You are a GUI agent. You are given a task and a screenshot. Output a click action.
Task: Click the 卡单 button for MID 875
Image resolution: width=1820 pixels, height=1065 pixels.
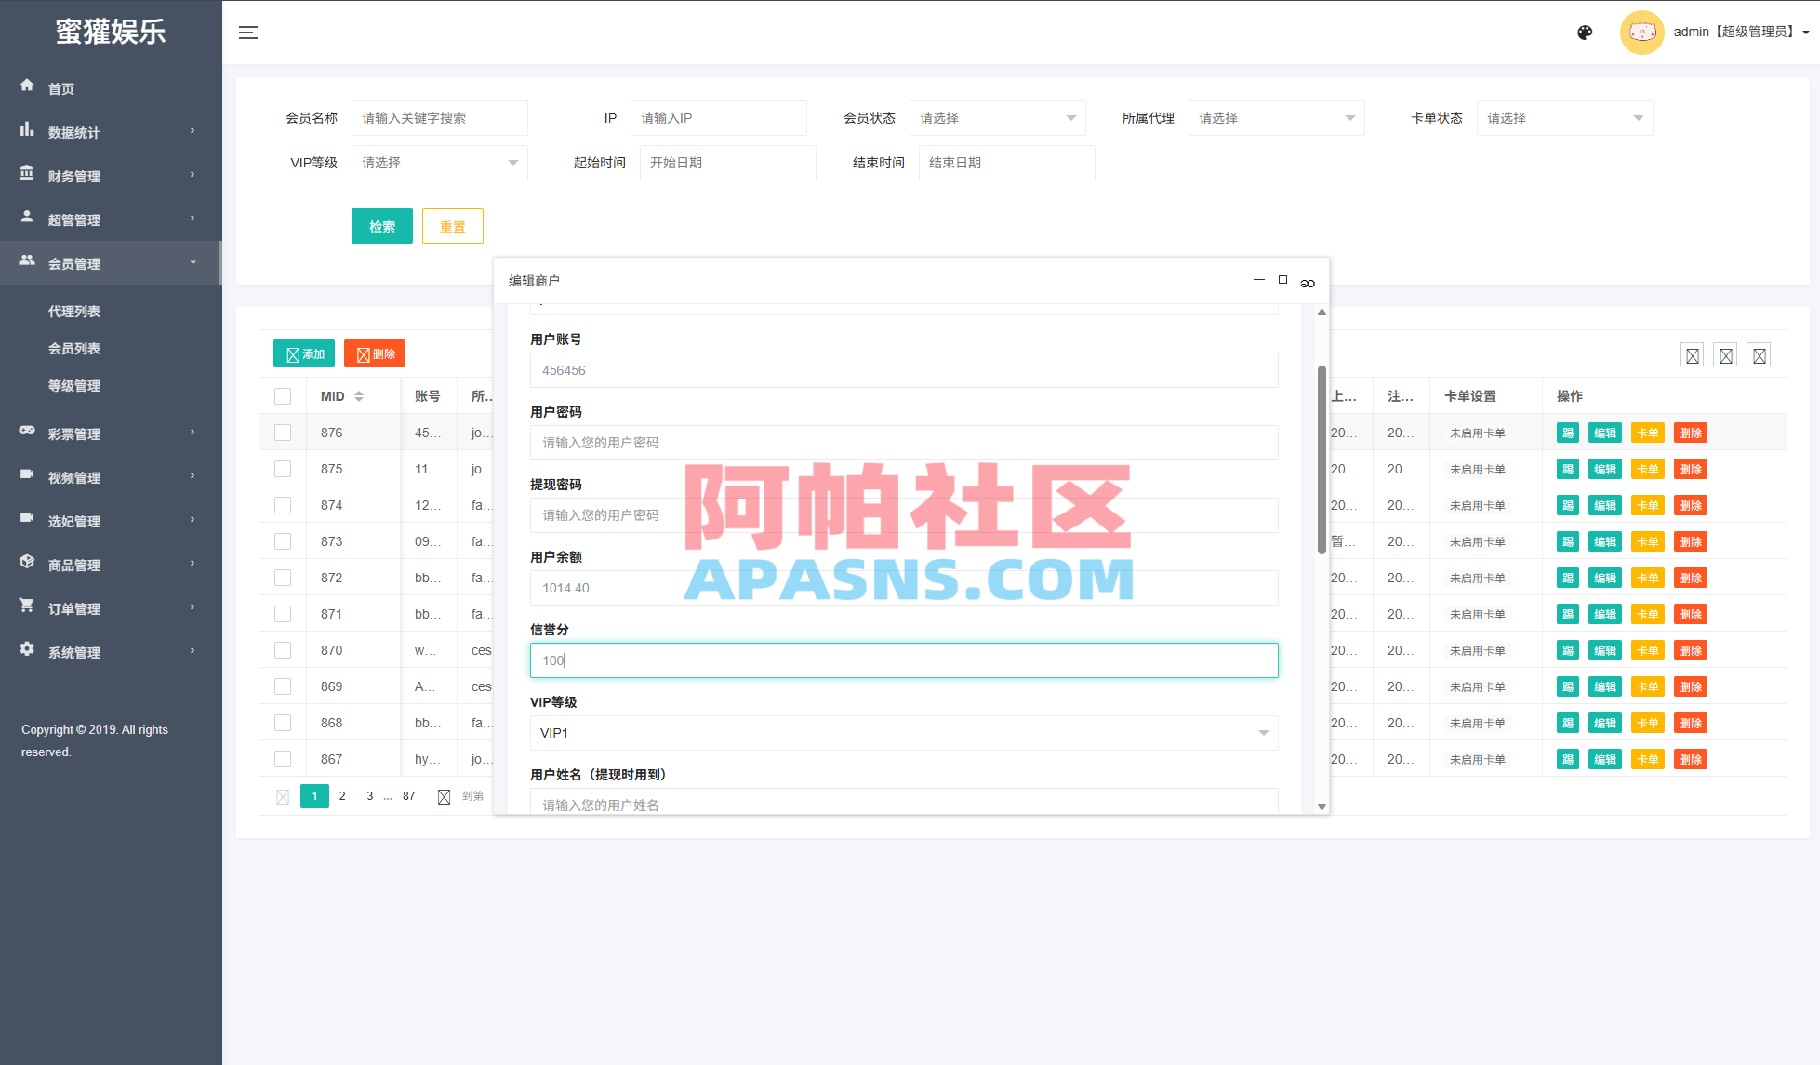pyautogui.click(x=1647, y=469)
